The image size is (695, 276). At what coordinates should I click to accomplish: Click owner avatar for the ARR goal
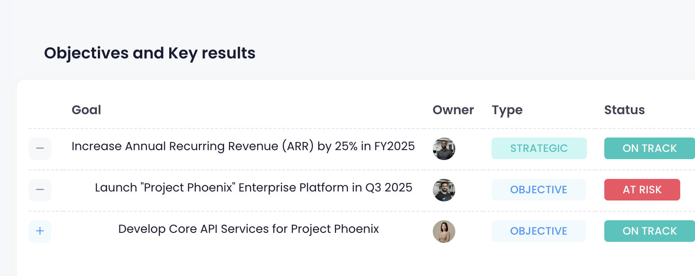[444, 149]
